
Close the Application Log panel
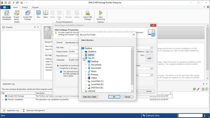point(206,84)
